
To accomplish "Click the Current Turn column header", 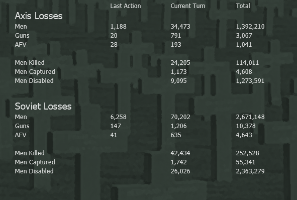I will (x=188, y=6).
